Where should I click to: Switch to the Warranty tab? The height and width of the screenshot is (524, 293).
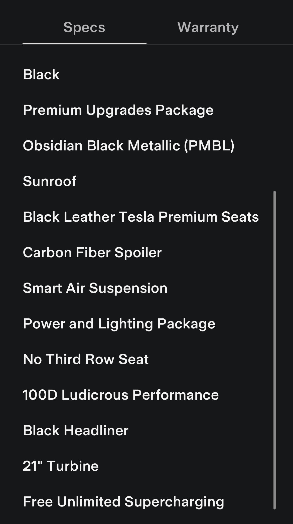coord(208,27)
